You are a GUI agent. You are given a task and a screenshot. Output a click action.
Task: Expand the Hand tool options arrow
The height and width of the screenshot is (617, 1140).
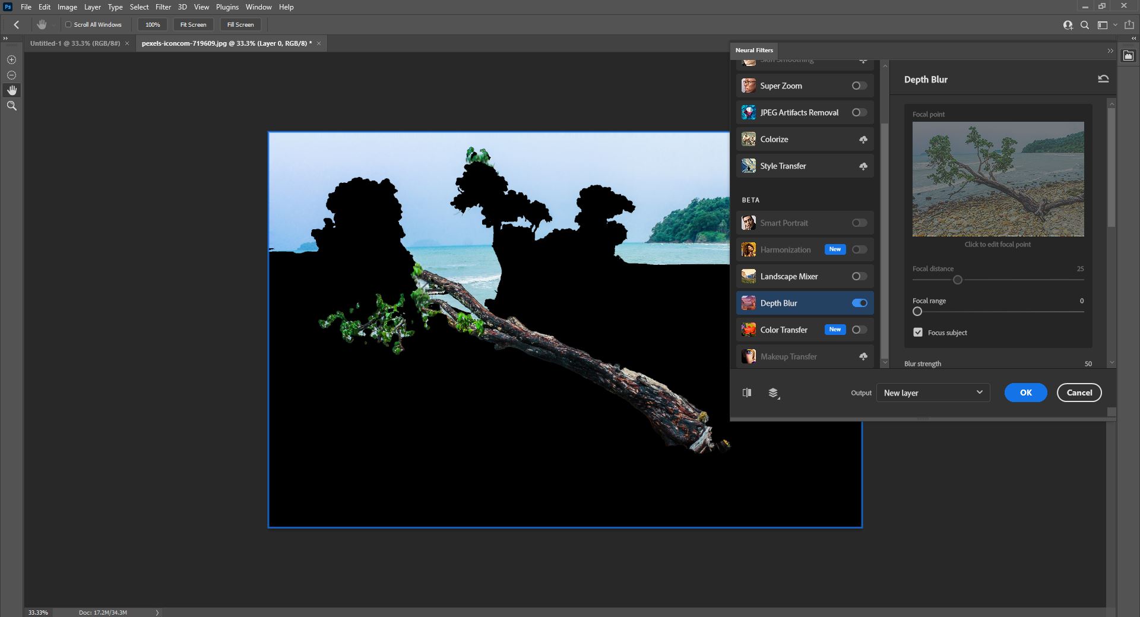[53, 25]
